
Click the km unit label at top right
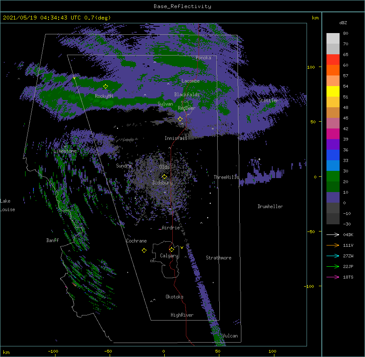point(315,18)
